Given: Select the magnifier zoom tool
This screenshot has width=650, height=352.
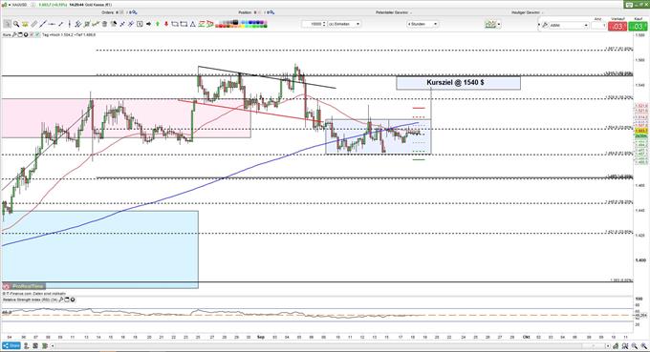Looking at the screenshot, I should 16,24.
